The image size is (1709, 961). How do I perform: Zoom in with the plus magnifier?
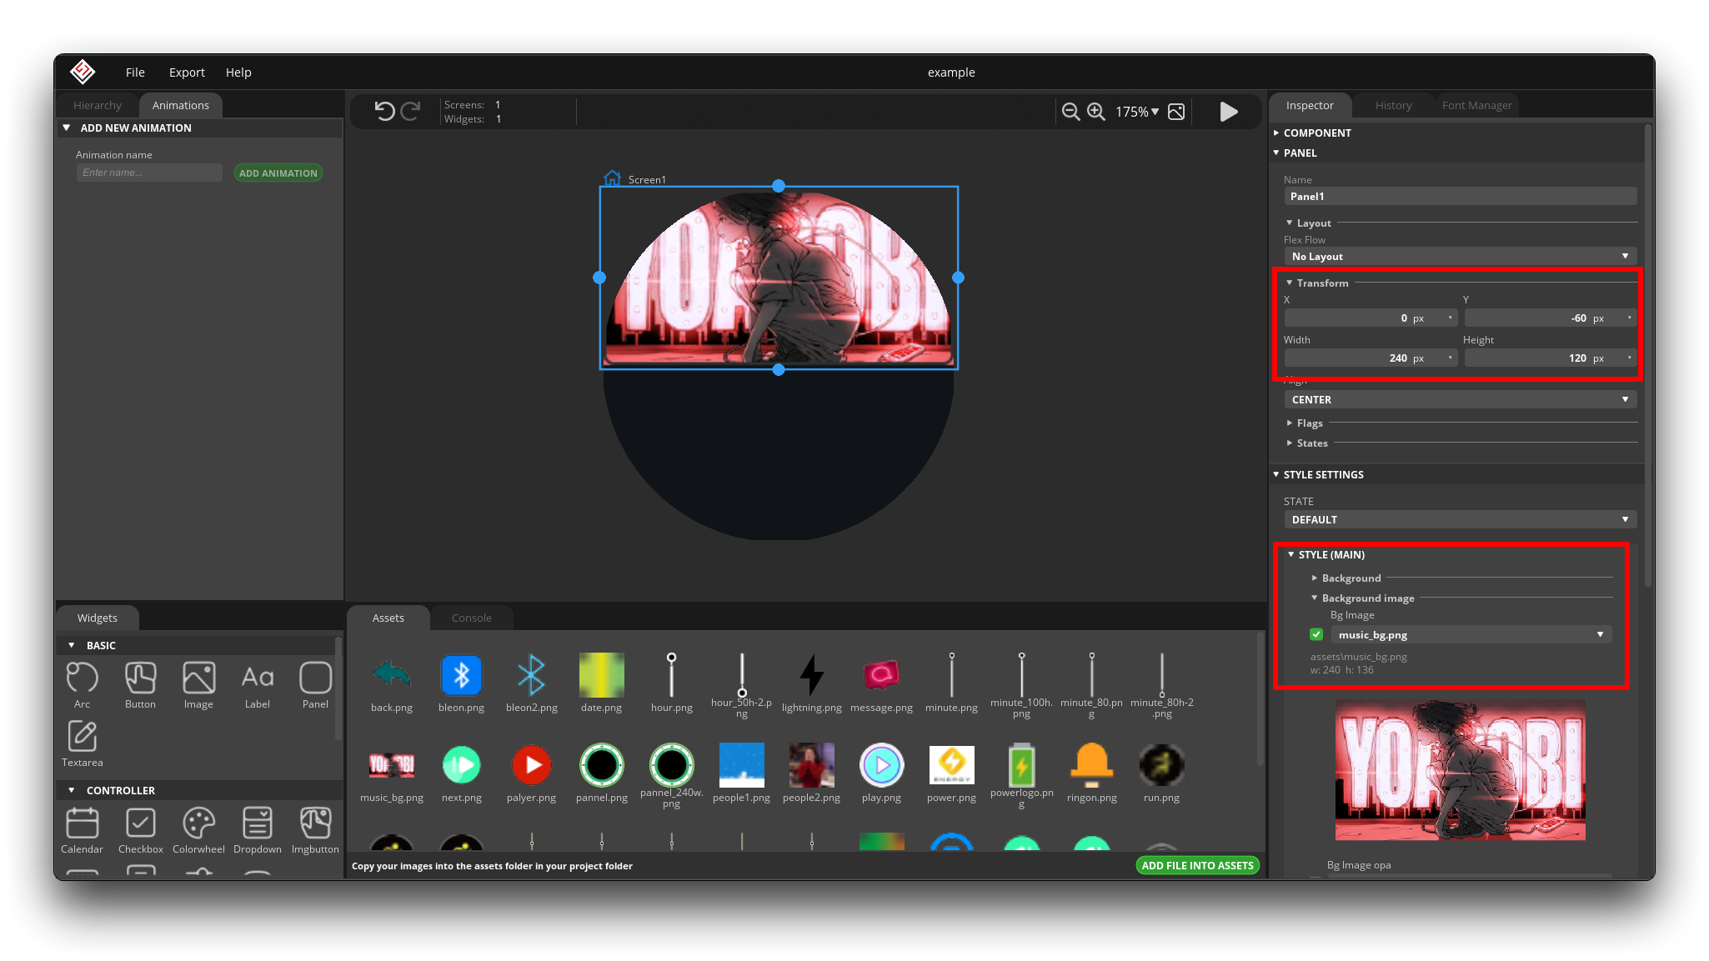[x=1096, y=112]
